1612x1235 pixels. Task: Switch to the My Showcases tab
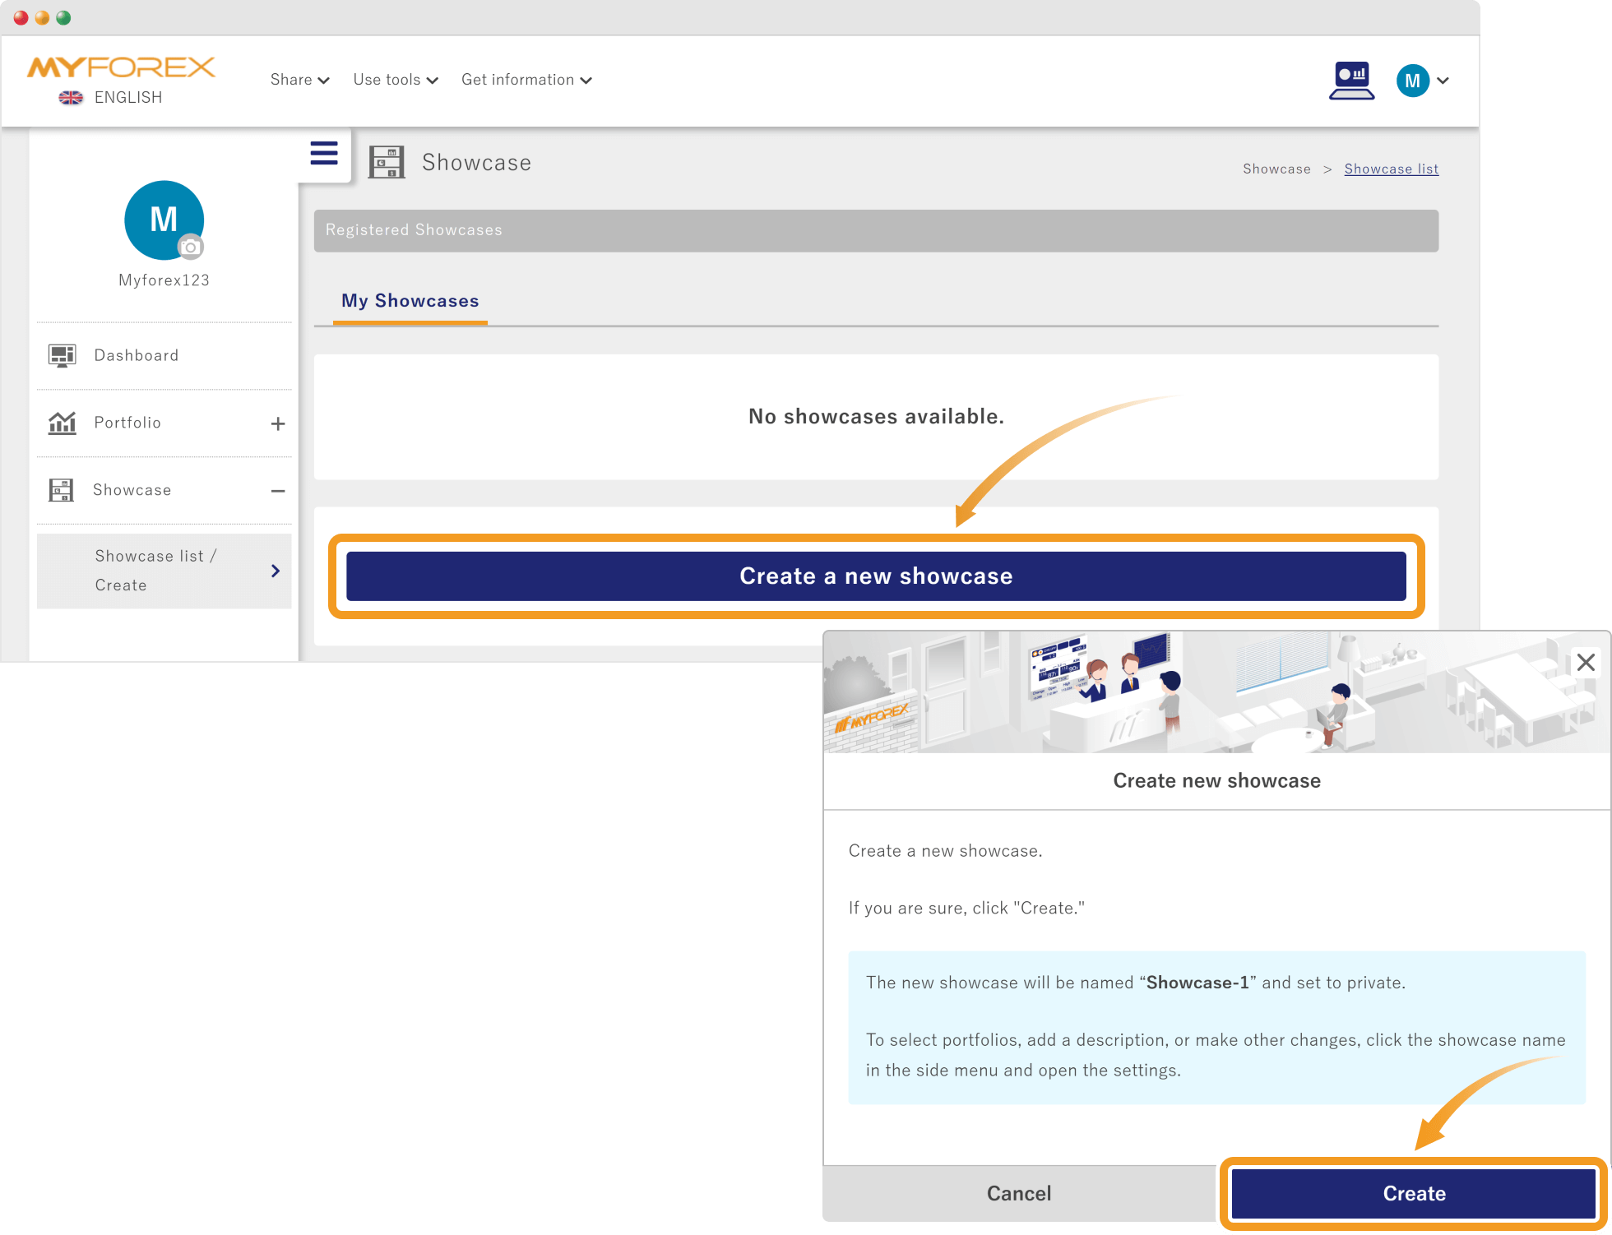(410, 301)
